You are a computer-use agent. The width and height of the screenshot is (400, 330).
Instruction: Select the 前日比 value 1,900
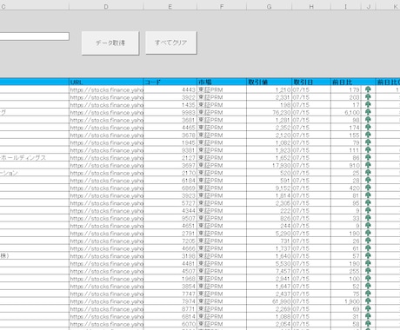coord(346,301)
